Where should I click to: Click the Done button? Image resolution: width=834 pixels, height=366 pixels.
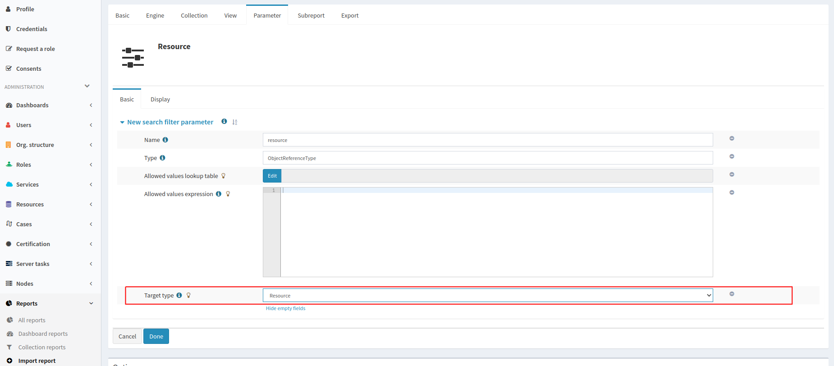pyautogui.click(x=156, y=336)
